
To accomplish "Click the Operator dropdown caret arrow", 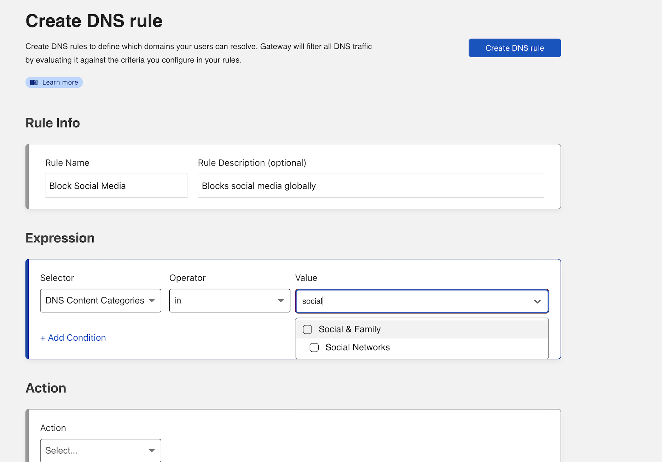I will [x=281, y=301].
